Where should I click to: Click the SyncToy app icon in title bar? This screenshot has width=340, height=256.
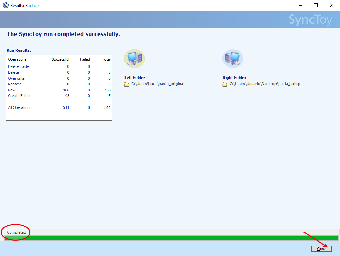pyautogui.click(x=6, y=5)
